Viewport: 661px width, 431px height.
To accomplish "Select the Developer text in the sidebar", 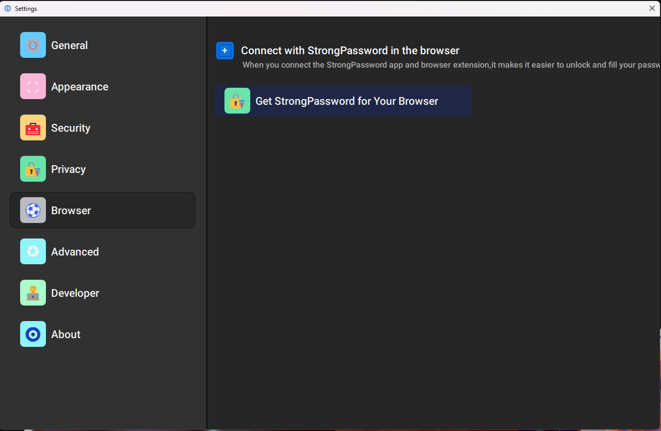I will (x=75, y=293).
